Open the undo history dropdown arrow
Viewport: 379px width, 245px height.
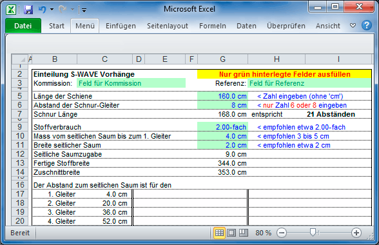pos(52,10)
